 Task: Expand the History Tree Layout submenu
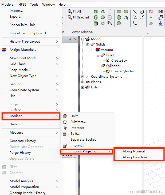click(31, 42)
